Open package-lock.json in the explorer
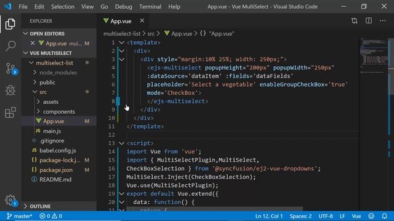The image size is (394, 221). (x=60, y=160)
